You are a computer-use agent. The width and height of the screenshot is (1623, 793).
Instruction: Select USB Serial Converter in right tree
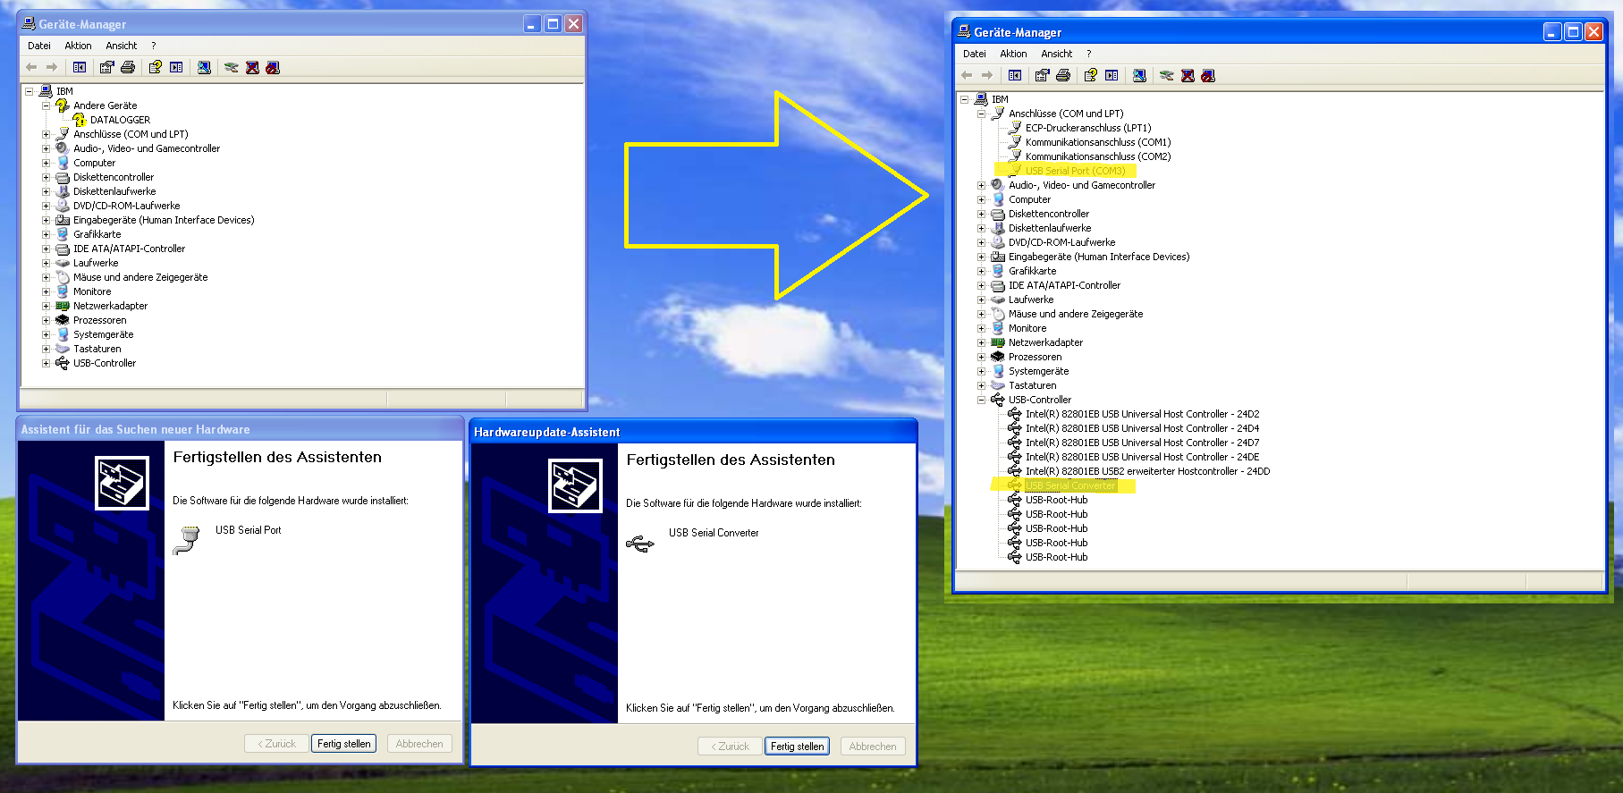pyautogui.click(x=1070, y=485)
